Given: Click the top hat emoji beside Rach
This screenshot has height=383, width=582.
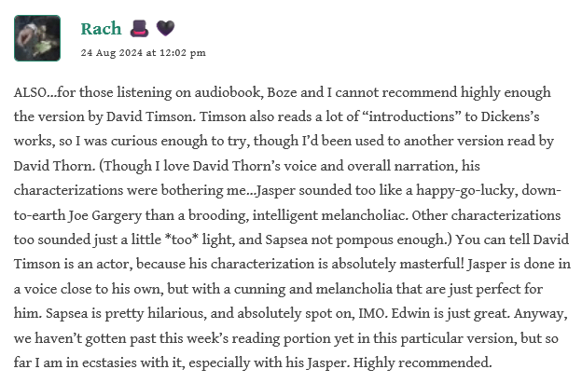Looking at the screenshot, I should [x=140, y=29].
